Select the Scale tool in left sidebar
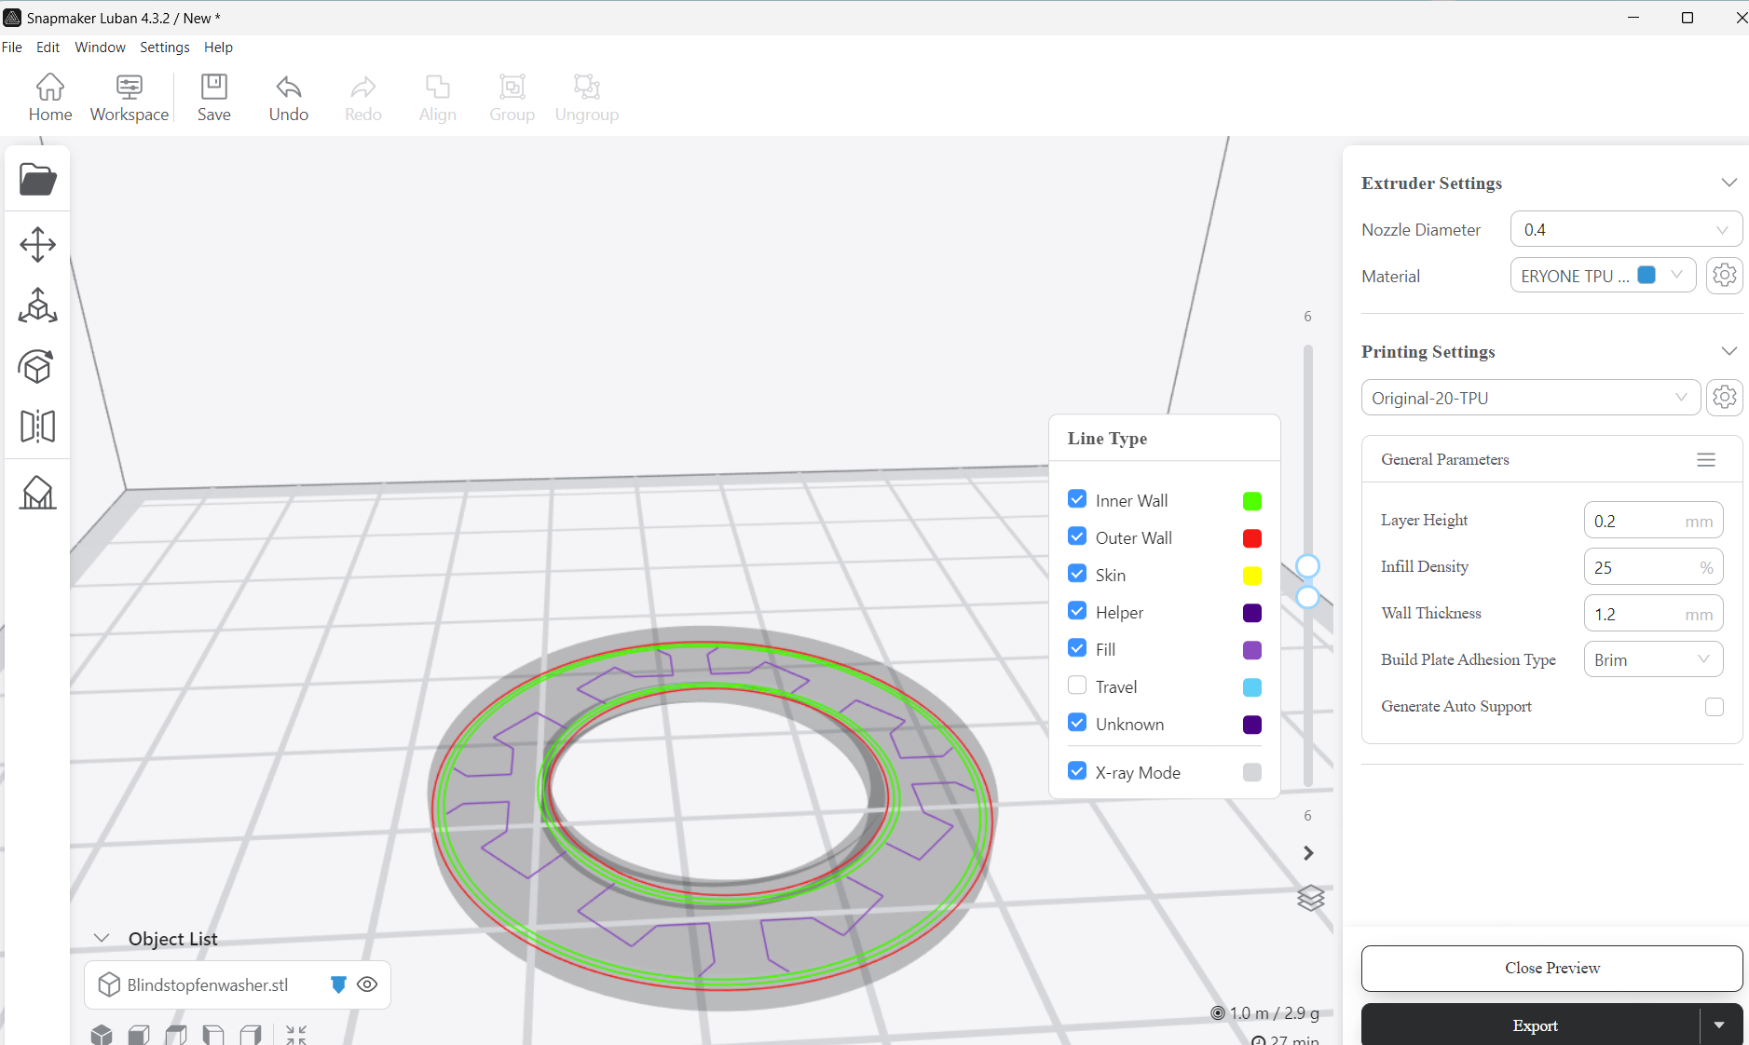The height and width of the screenshot is (1045, 1749). (x=37, y=305)
